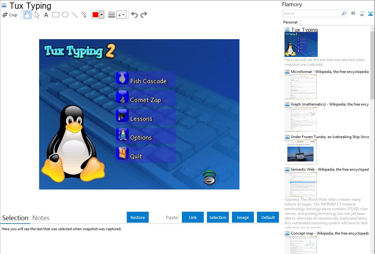Redo the last annotation
The width and height of the screenshot is (375, 254).
coord(144,15)
